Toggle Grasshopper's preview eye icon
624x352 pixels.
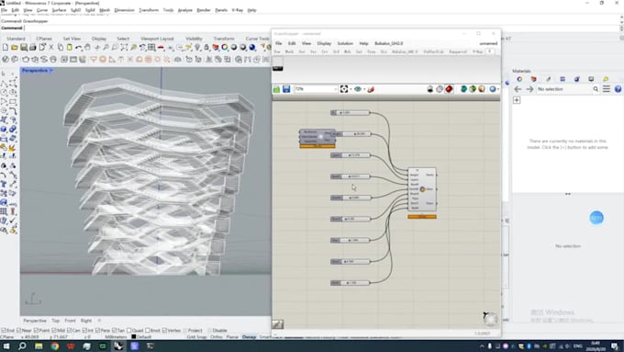point(357,89)
